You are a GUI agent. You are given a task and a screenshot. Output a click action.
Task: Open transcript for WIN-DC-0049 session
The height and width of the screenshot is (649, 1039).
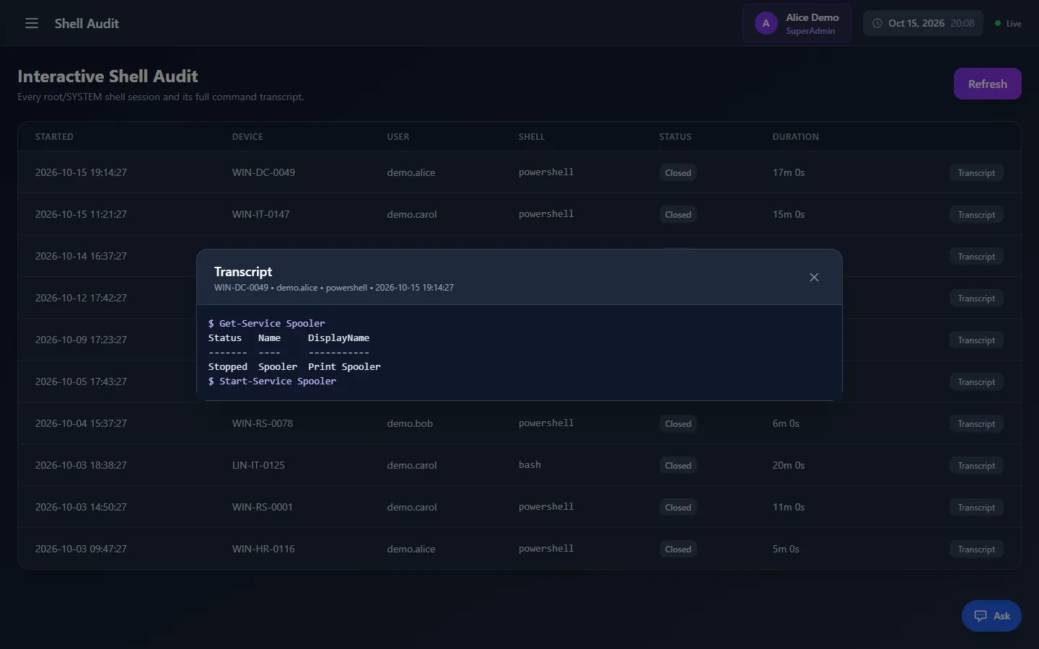point(976,173)
